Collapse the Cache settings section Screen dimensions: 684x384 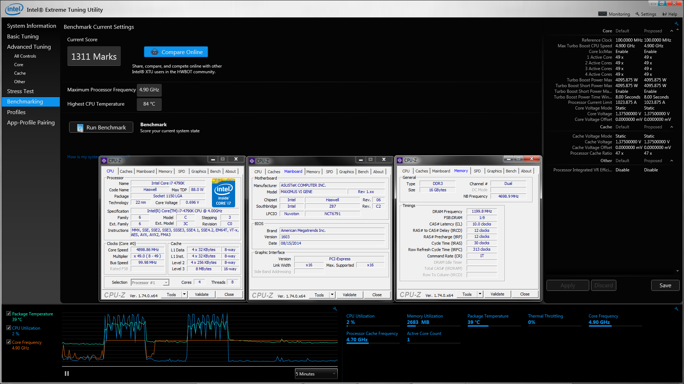[x=672, y=127]
